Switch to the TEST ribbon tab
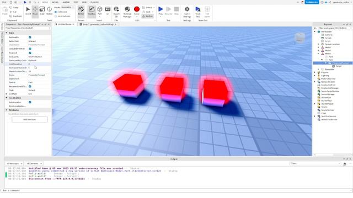Screen dimensions: 353x198 76,2
